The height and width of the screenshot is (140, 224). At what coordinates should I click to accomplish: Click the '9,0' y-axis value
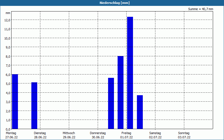[x=8, y=47]
